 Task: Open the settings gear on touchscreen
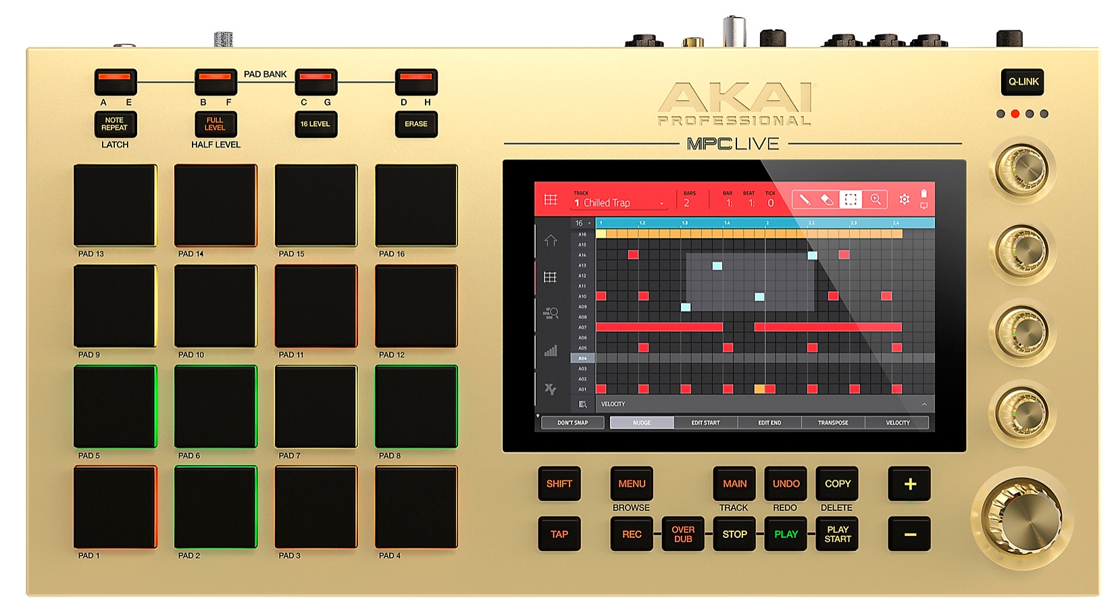[x=904, y=199]
